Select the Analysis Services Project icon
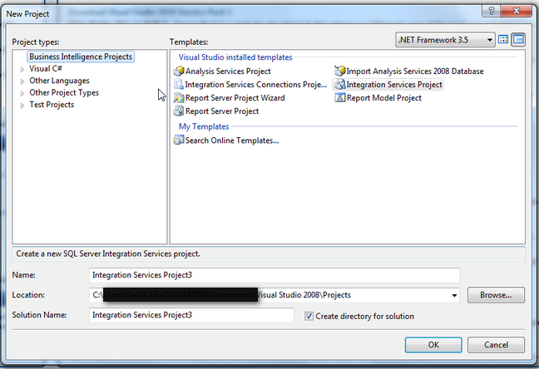The image size is (539, 369). [x=179, y=71]
